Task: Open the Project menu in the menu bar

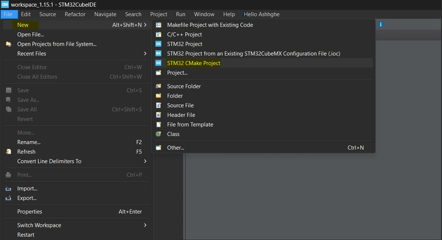Action: [x=159, y=14]
